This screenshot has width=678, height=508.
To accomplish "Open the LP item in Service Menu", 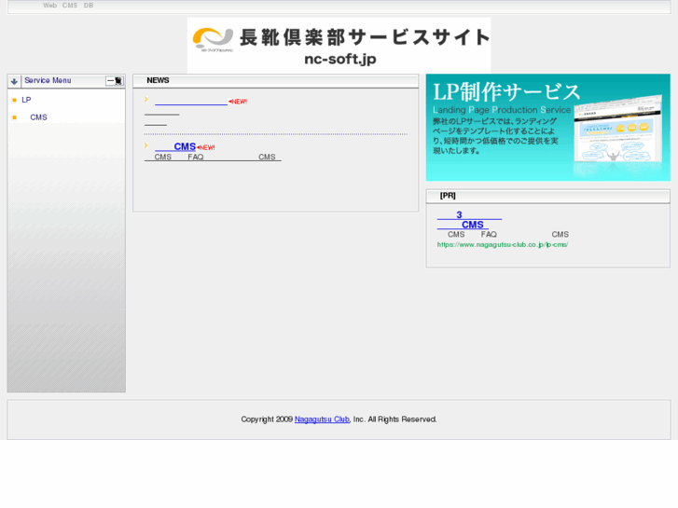I will [x=26, y=100].
